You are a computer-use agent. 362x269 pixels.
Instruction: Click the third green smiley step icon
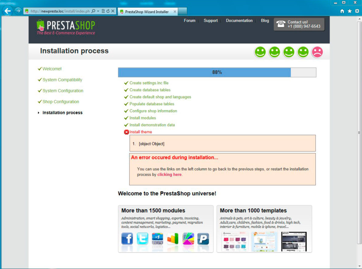[289, 52]
